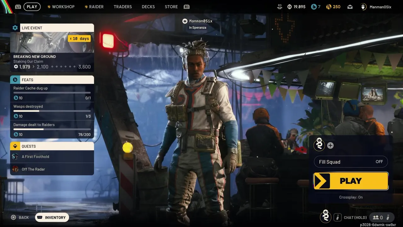The image size is (403, 227).
Task: Open INVENTORY button
Action: click(x=52, y=218)
